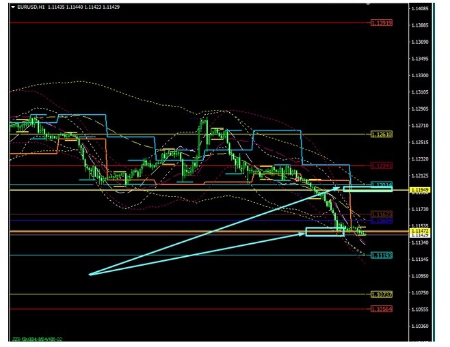Select the 1.12014 cyan price label
The height and width of the screenshot is (347, 450).
382,185
